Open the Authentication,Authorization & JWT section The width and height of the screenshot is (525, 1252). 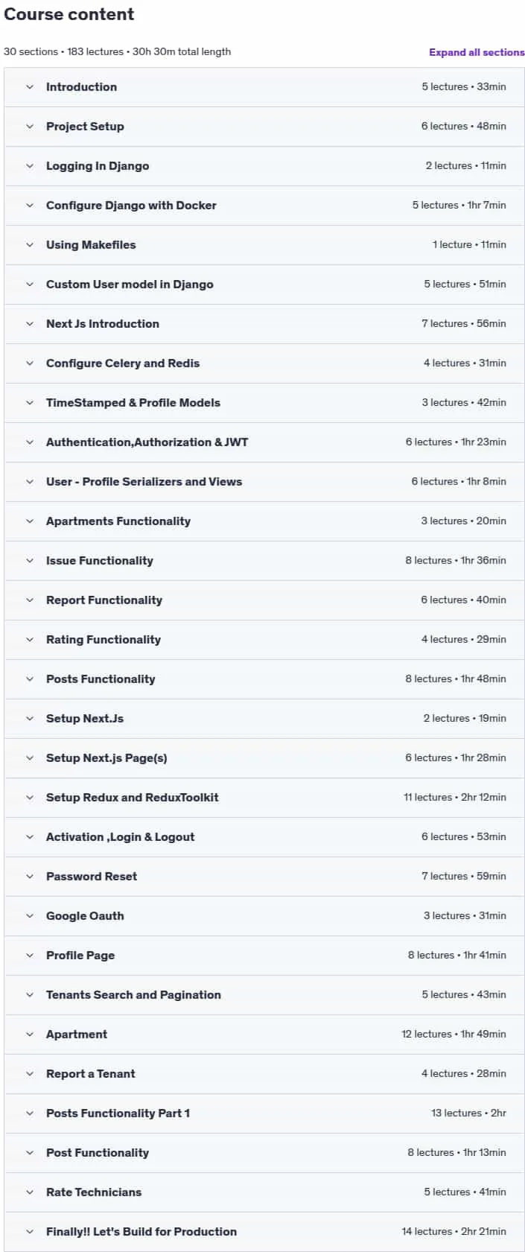coord(264,442)
